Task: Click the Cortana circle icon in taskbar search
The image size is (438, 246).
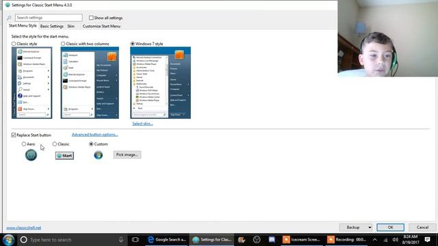Action: point(24,240)
